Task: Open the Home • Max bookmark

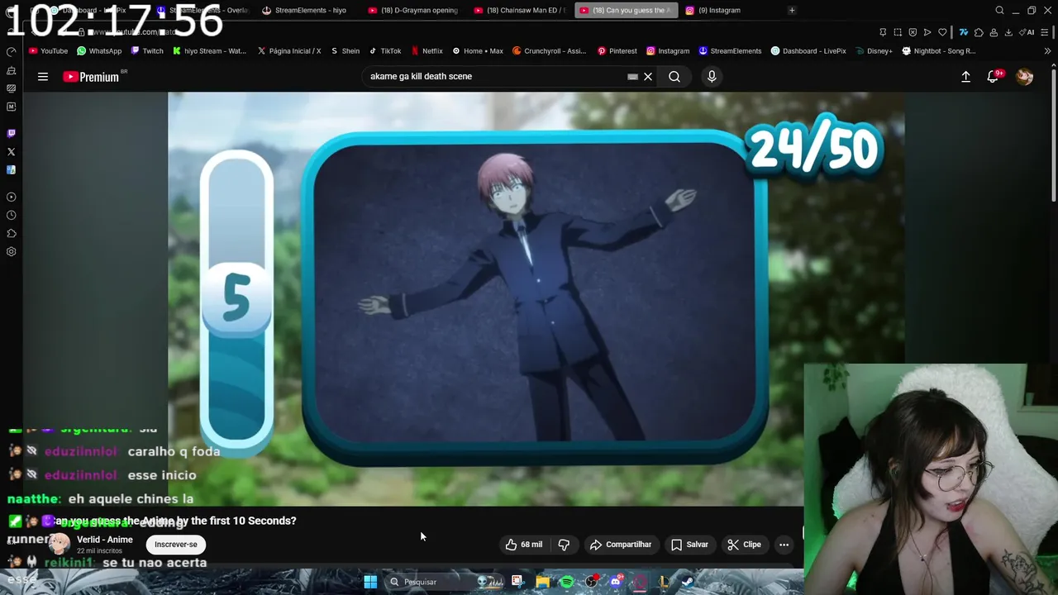Action: point(478,50)
